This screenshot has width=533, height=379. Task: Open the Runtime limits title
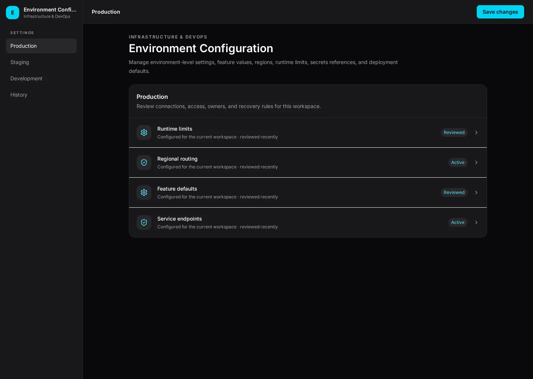[x=175, y=129]
